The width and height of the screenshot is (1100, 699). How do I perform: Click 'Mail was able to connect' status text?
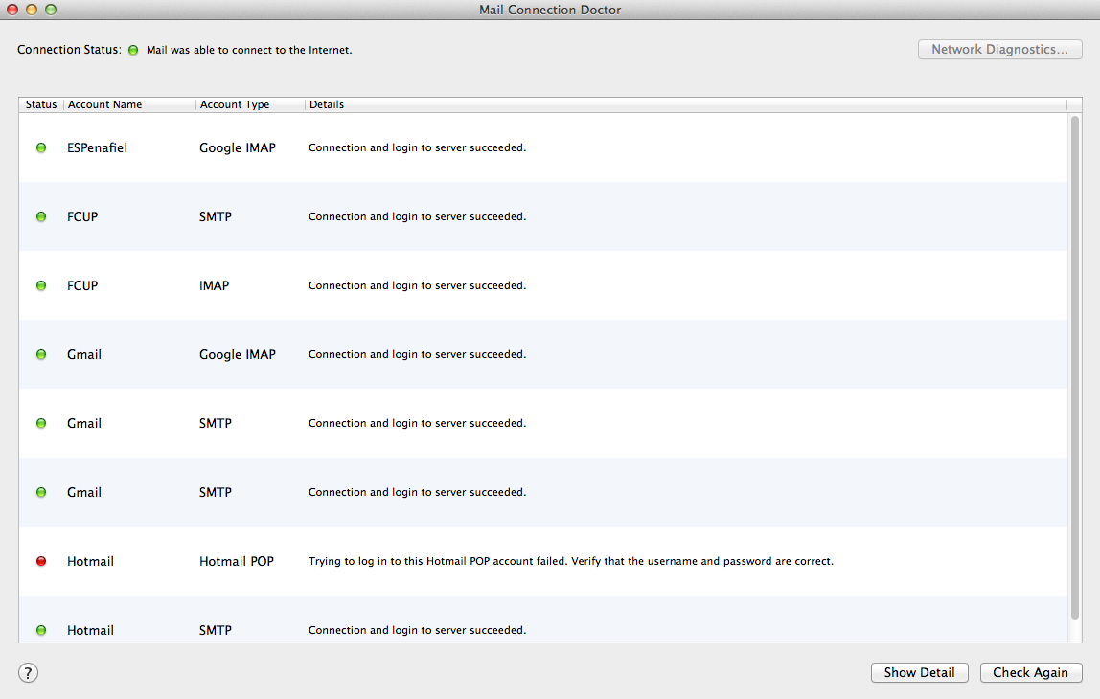point(249,51)
